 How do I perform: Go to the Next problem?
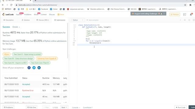pos(64,107)
